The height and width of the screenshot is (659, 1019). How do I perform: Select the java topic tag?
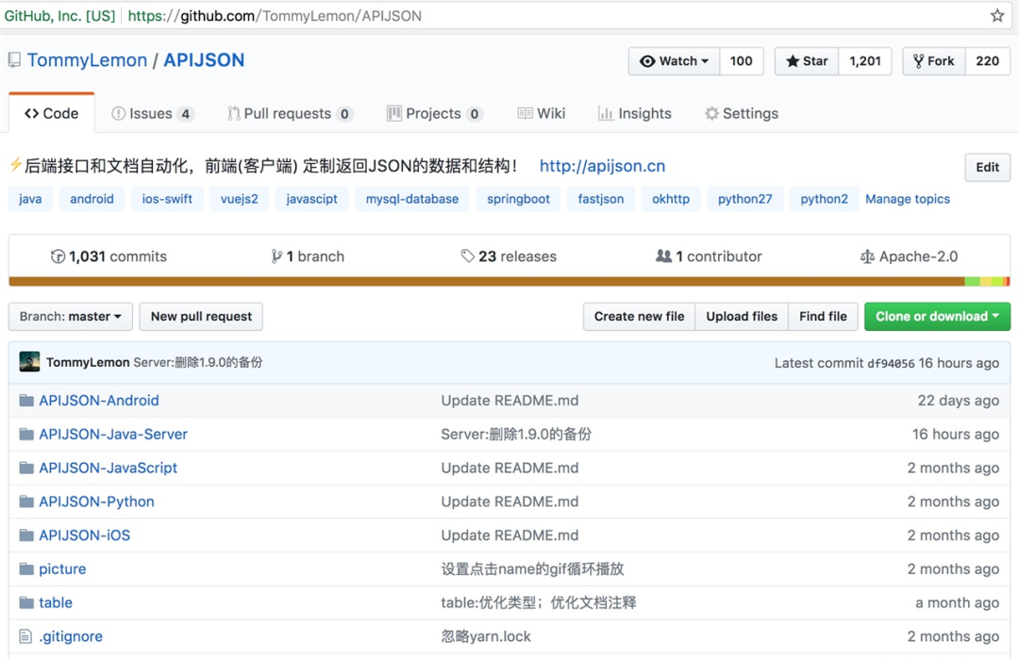click(30, 199)
